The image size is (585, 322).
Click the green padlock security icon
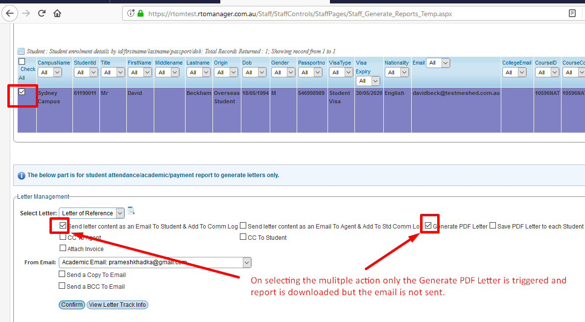(140, 14)
